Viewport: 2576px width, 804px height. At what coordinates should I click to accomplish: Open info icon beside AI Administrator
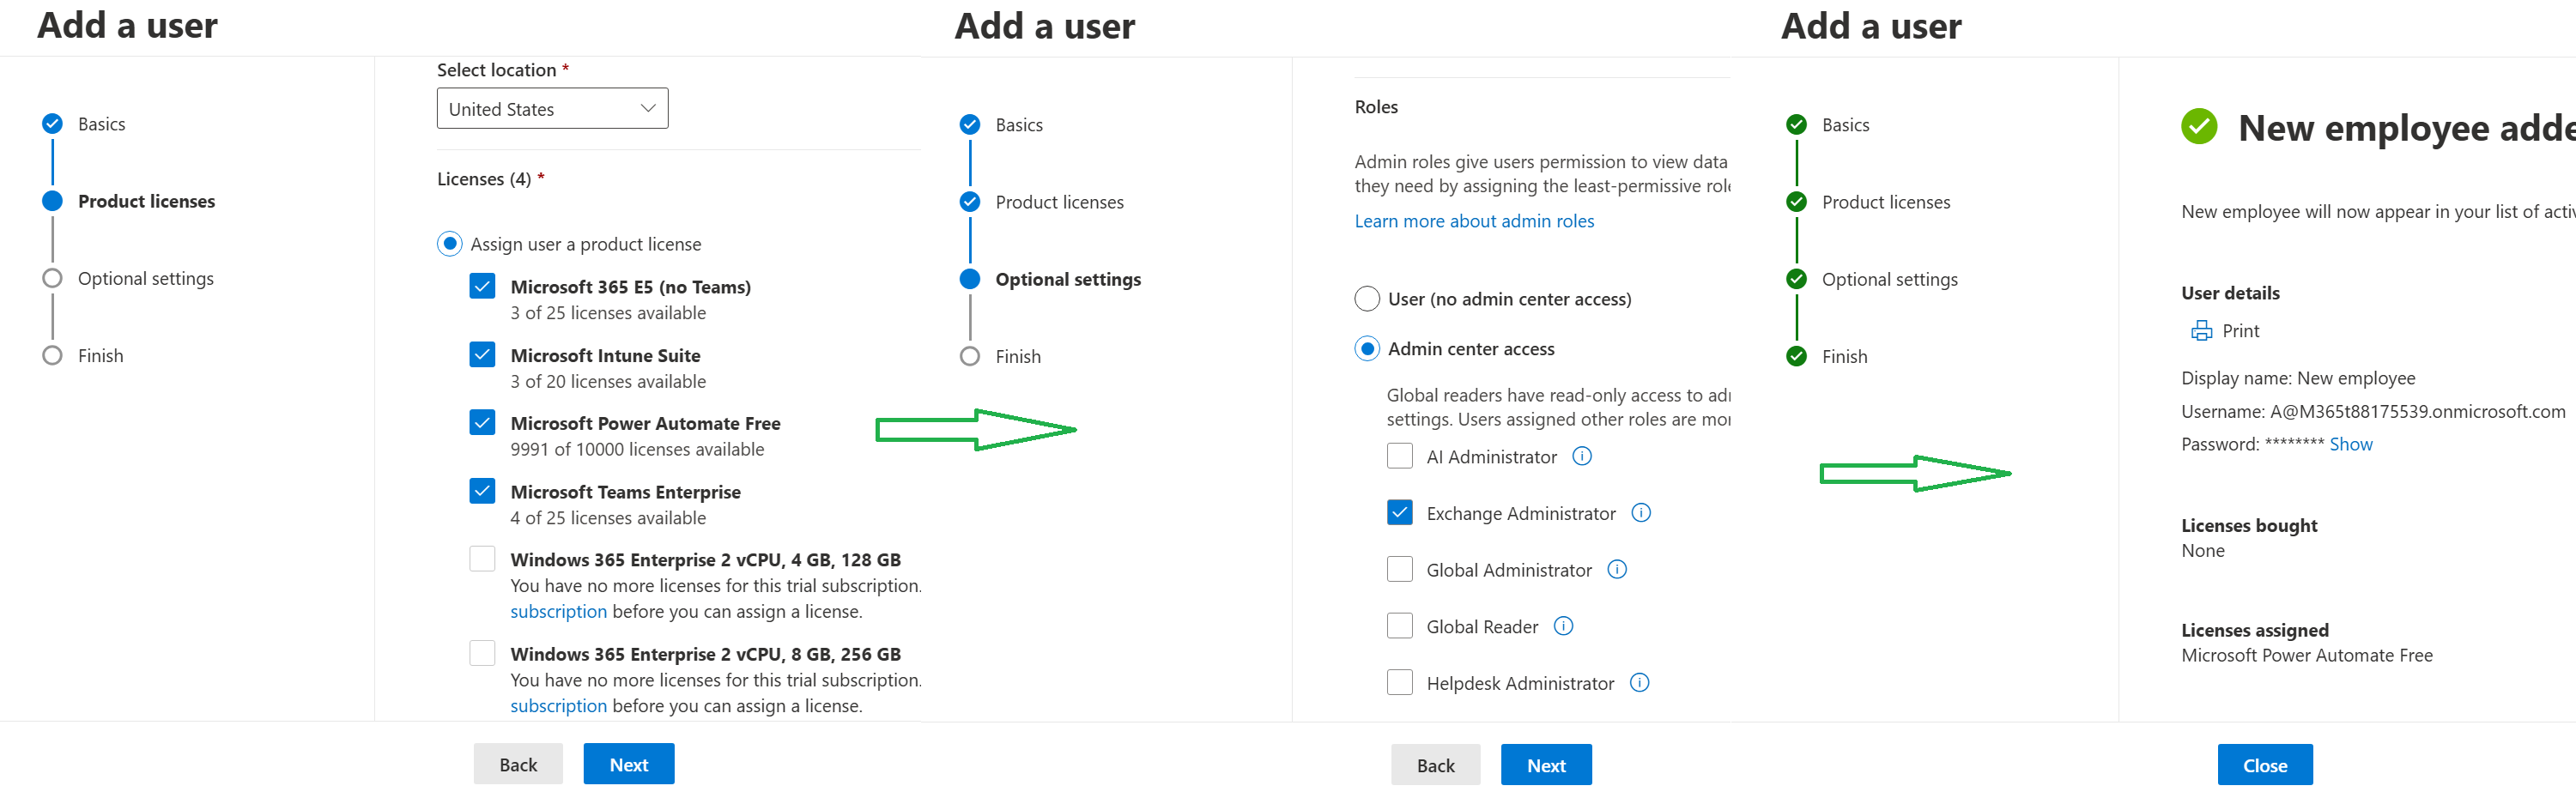[1582, 456]
